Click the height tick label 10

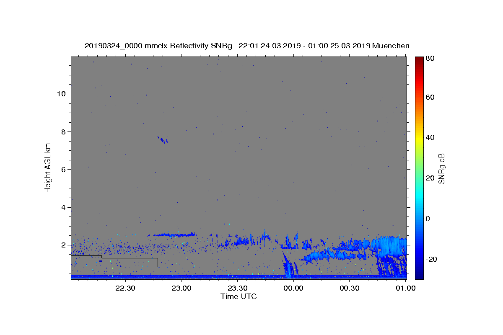click(x=61, y=93)
